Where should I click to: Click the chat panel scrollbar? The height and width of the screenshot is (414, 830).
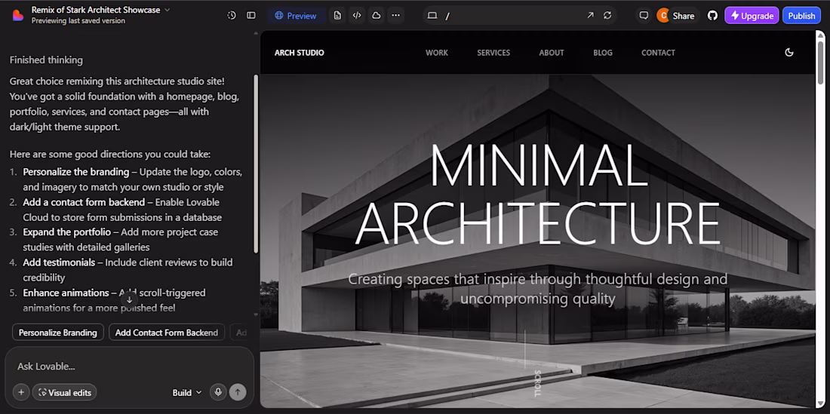[257, 164]
